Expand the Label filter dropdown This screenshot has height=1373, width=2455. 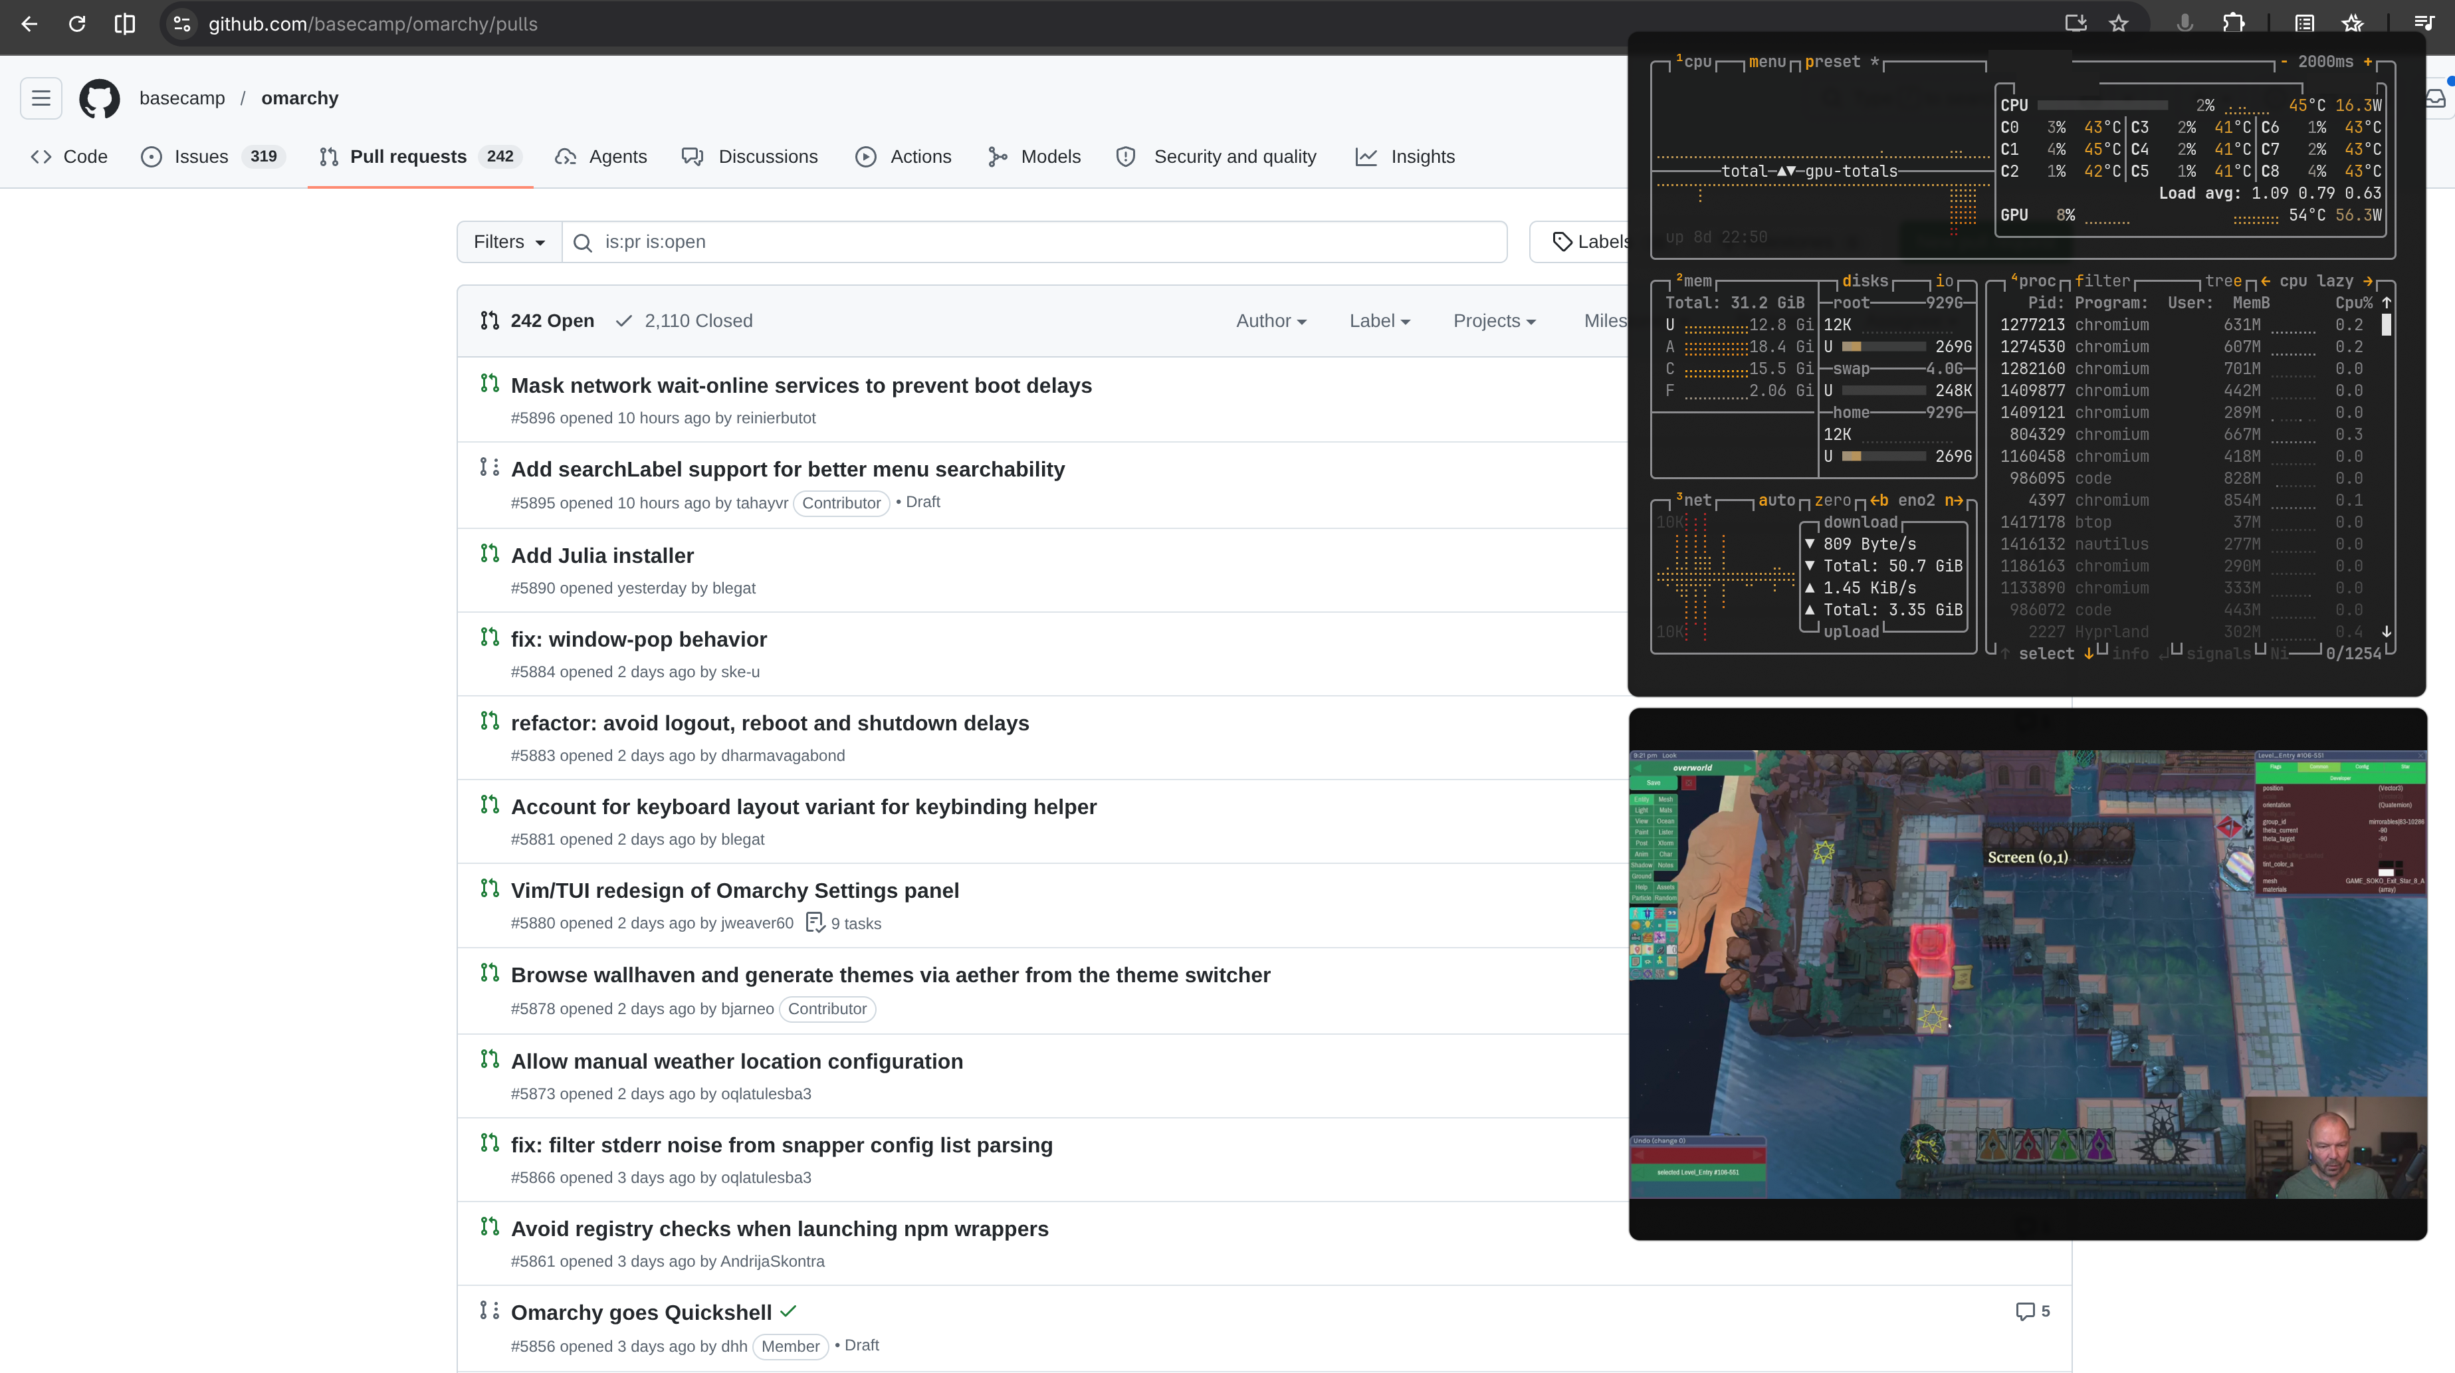coord(1379,321)
